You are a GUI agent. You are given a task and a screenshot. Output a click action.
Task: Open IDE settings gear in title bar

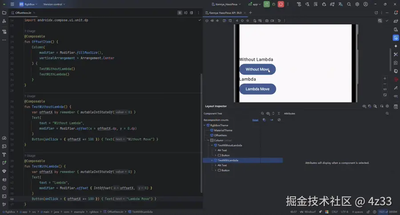(357, 4)
